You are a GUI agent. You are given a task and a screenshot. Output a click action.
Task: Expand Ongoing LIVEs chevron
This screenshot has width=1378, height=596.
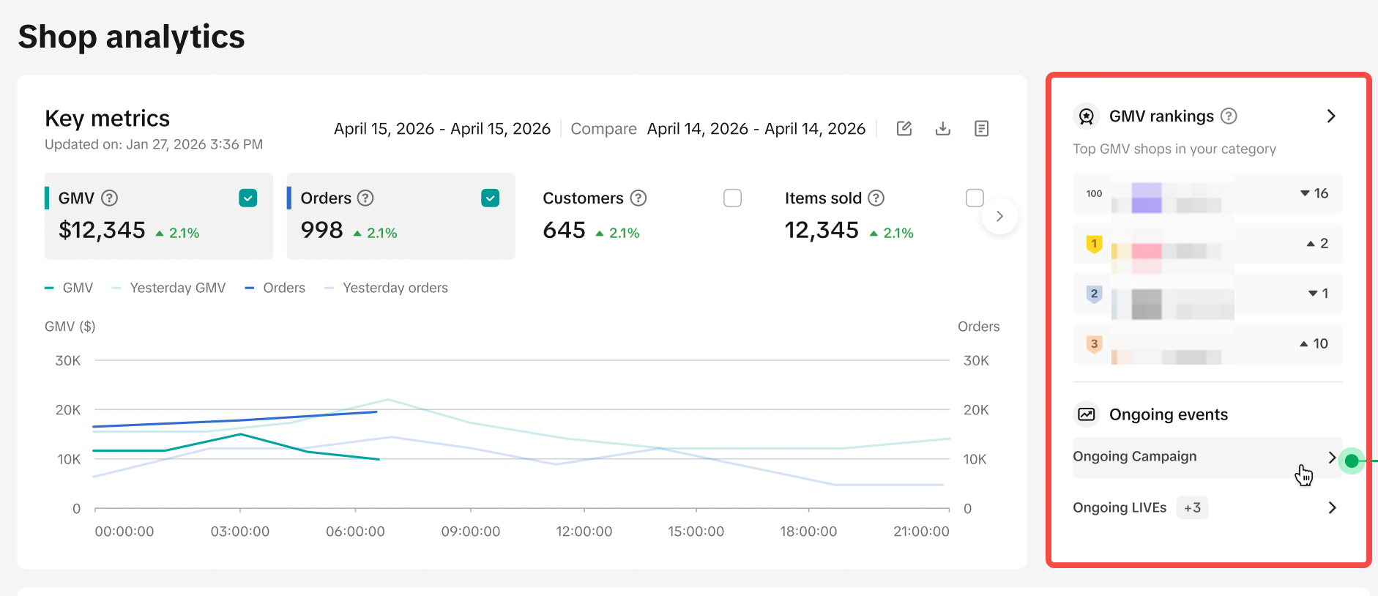tap(1332, 507)
